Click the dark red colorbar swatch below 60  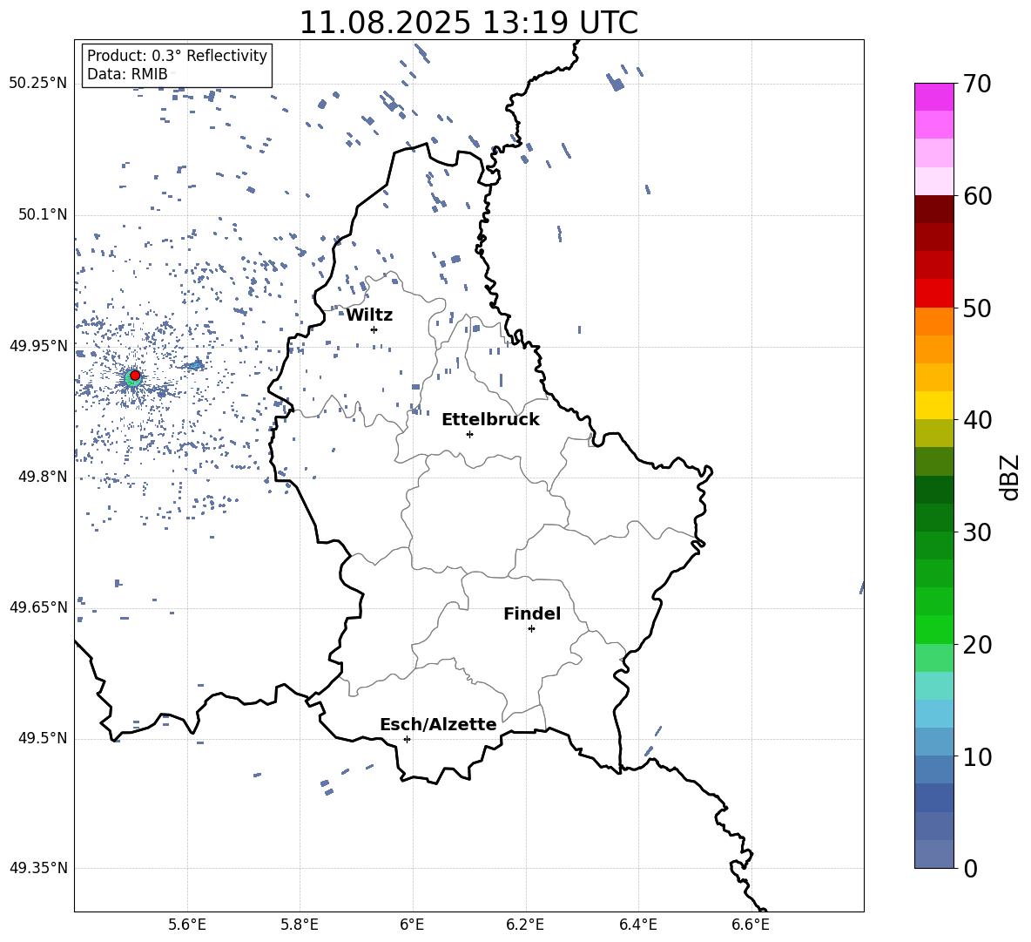tap(934, 209)
